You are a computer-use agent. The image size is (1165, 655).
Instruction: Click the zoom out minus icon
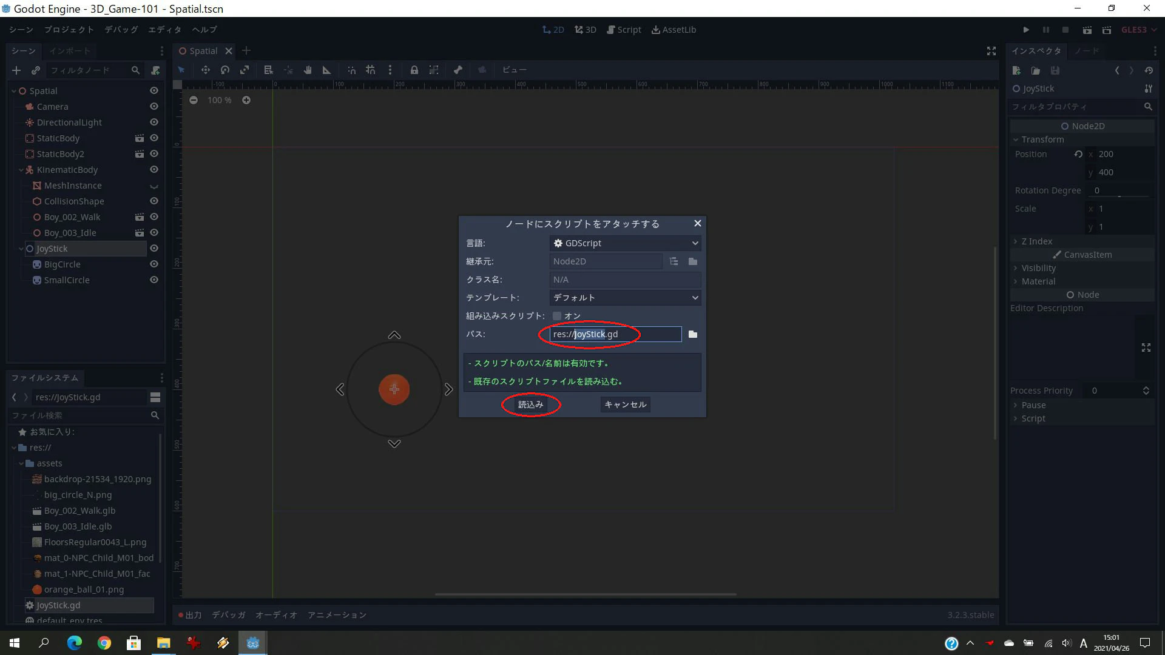click(x=194, y=100)
